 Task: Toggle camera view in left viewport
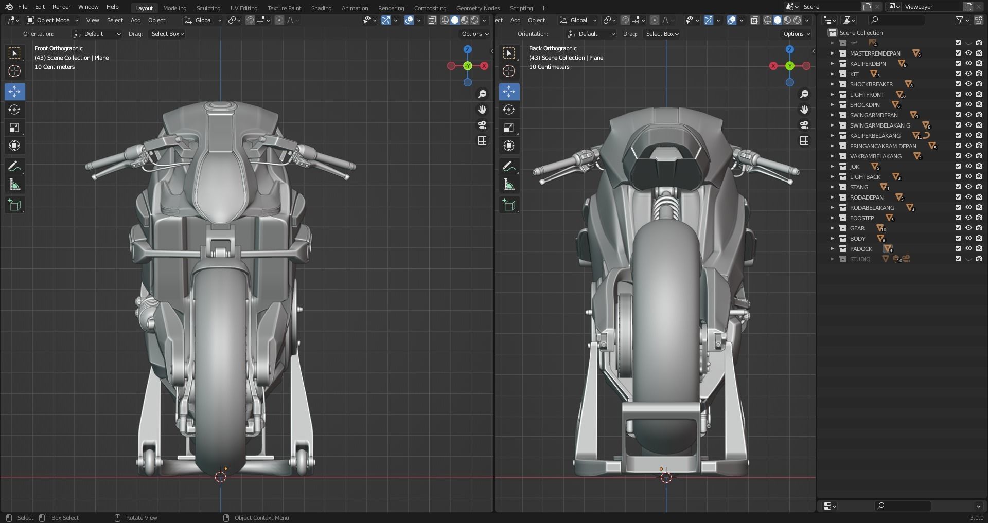tap(482, 125)
